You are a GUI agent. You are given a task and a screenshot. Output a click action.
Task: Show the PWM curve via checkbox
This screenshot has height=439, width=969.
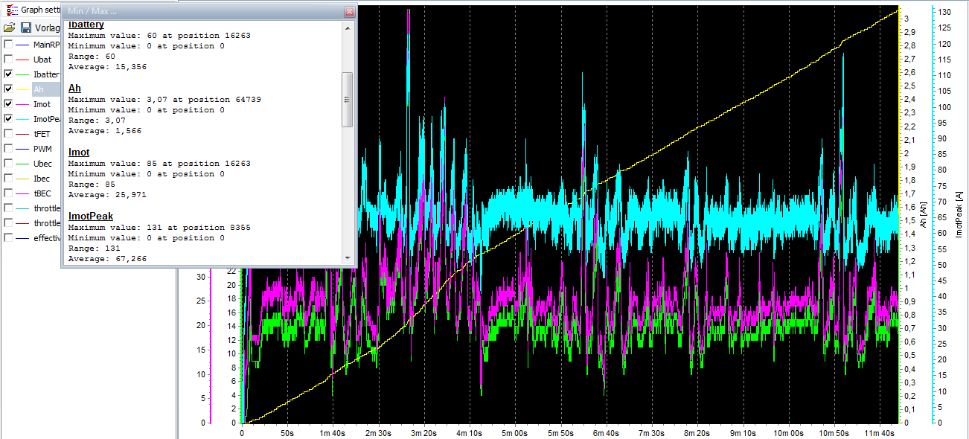click(x=8, y=149)
